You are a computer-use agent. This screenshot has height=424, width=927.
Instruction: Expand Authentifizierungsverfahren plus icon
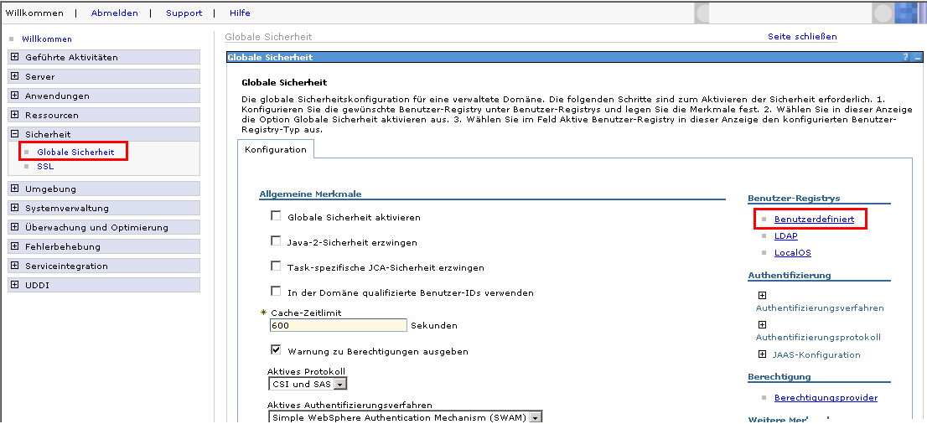762,295
